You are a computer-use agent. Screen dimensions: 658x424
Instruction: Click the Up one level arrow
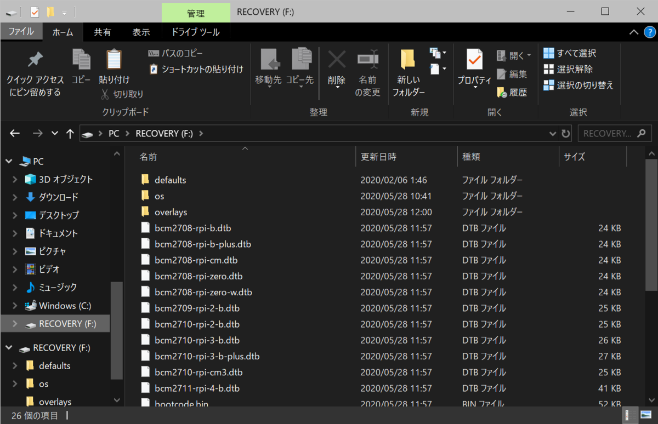[x=70, y=133]
